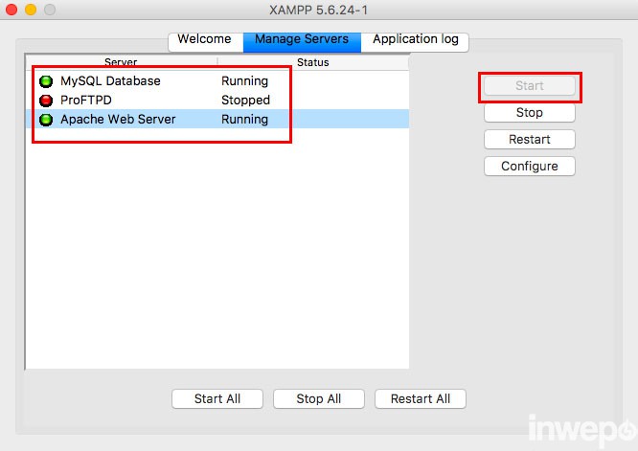The height and width of the screenshot is (451, 638).
Task: Click the Stop All button
Action: pyautogui.click(x=319, y=399)
